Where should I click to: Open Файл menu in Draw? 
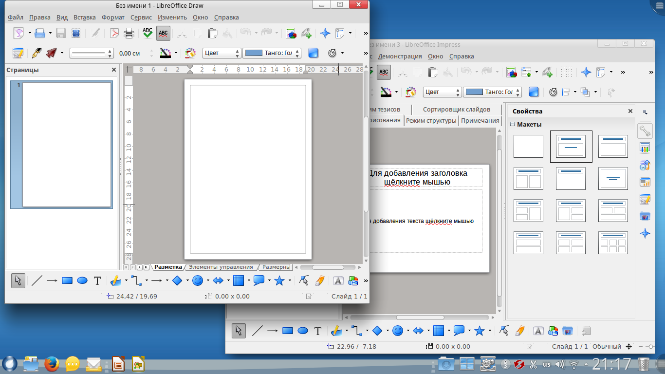[x=16, y=17]
